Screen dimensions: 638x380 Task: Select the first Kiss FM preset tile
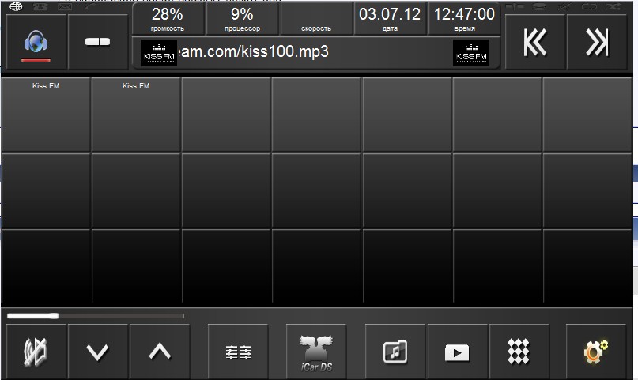point(46,115)
